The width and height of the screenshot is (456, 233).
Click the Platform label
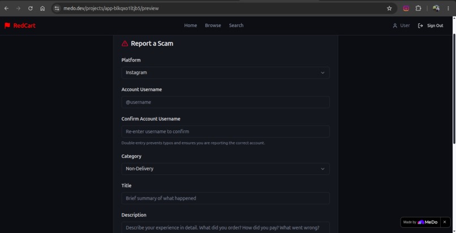131,60
